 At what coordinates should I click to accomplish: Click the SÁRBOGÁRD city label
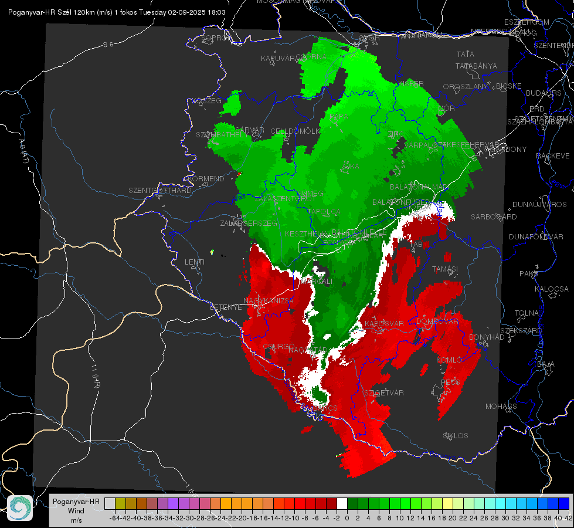pyautogui.click(x=494, y=217)
